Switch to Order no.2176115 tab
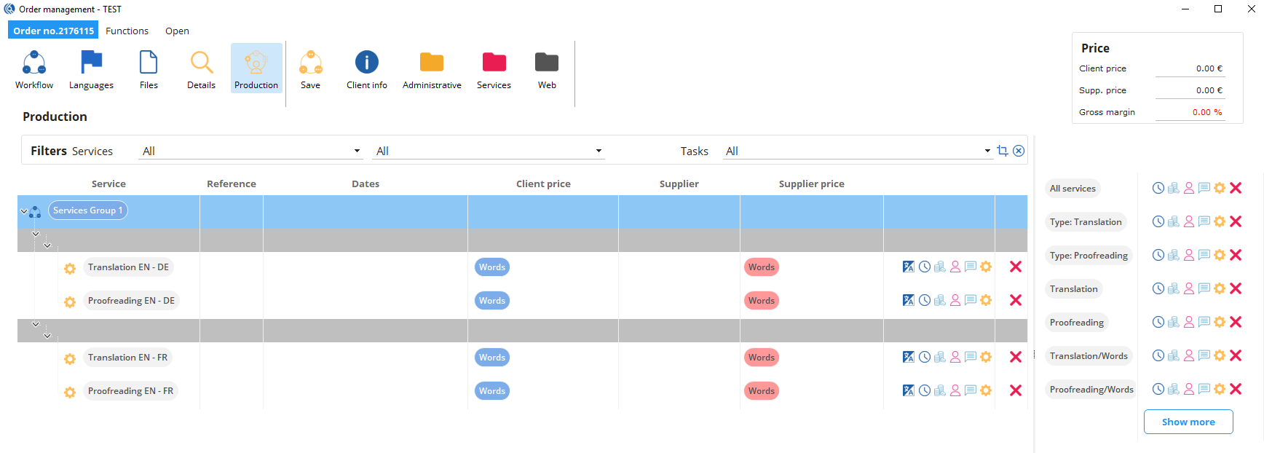Screen dimensions: 1264x453 [53, 31]
